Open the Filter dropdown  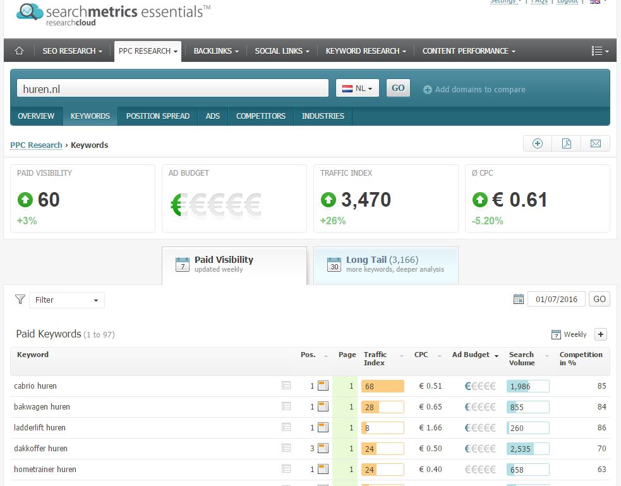click(67, 300)
